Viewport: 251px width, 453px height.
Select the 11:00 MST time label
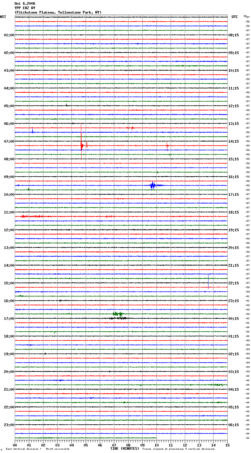(9, 212)
